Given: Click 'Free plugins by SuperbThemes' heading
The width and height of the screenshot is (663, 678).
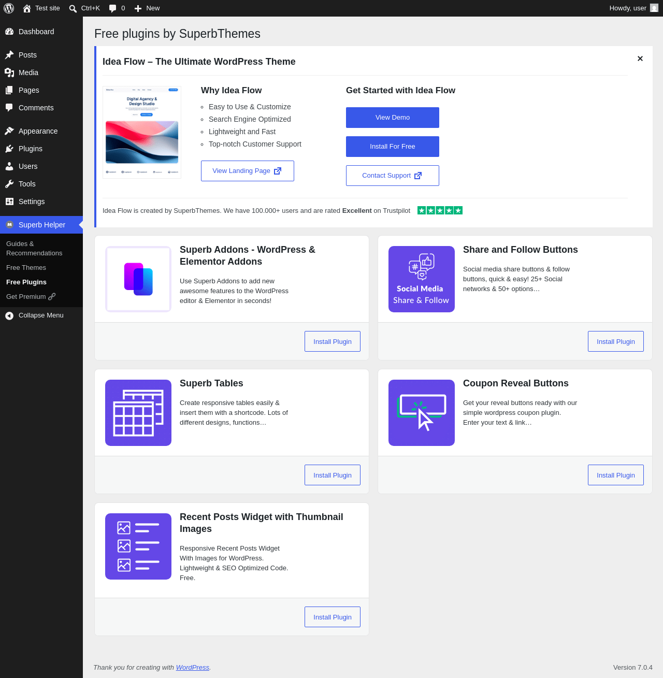Looking at the screenshot, I should tap(177, 34).
